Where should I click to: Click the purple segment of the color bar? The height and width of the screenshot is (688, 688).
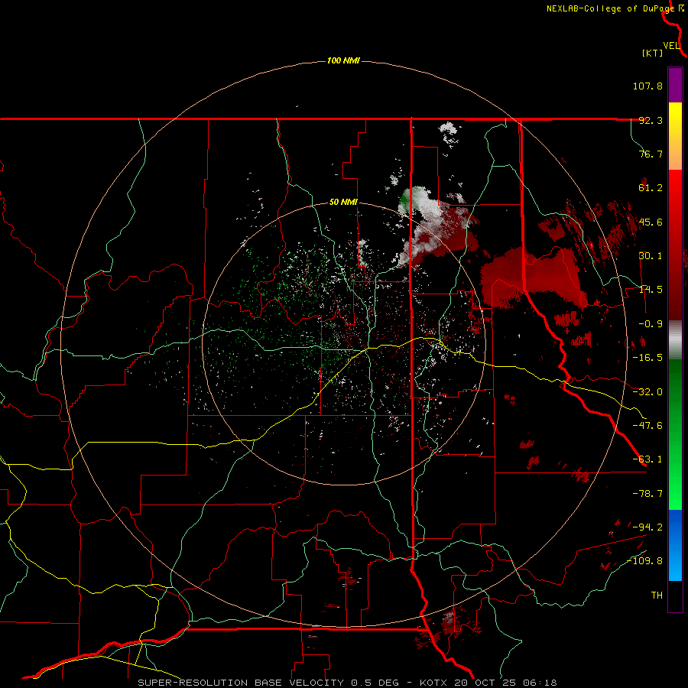click(675, 86)
